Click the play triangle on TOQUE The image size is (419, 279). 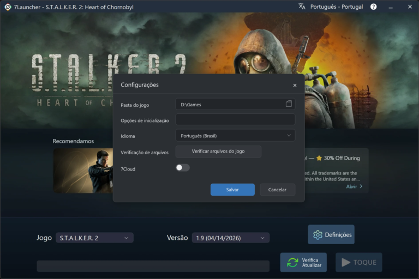(x=346, y=263)
